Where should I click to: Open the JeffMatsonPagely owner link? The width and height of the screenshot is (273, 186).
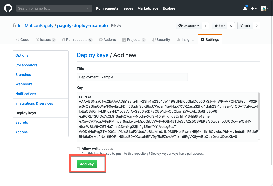click(x=35, y=26)
